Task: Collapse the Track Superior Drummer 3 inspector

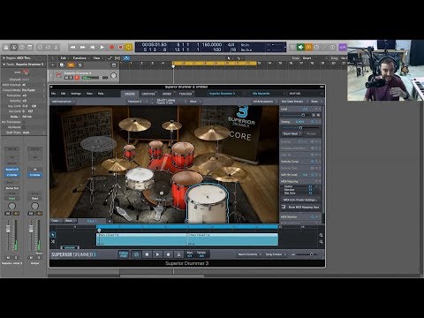Action: (x=4, y=64)
